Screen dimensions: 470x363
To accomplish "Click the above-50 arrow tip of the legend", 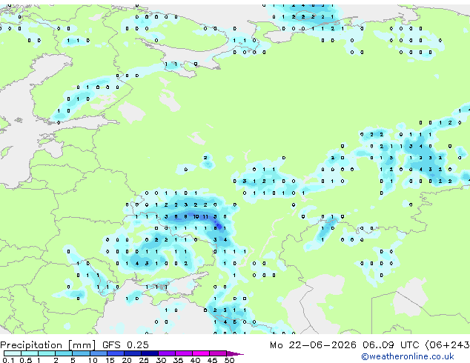I will pos(235,353).
